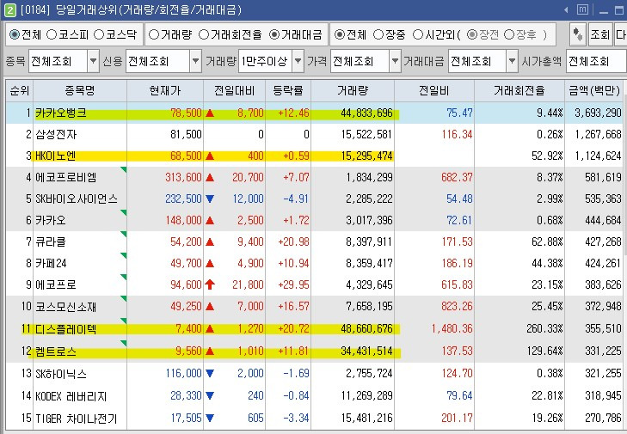Select the 거래회전율 radio button
The height and width of the screenshot is (434, 627).
click(x=204, y=34)
